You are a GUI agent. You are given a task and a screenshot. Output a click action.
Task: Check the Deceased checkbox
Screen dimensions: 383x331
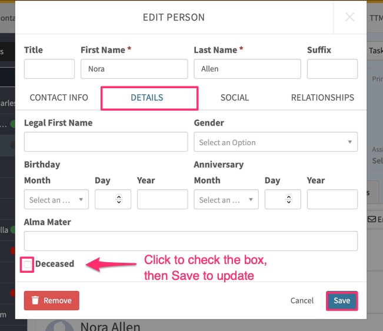pyautogui.click(x=28, y=265)
